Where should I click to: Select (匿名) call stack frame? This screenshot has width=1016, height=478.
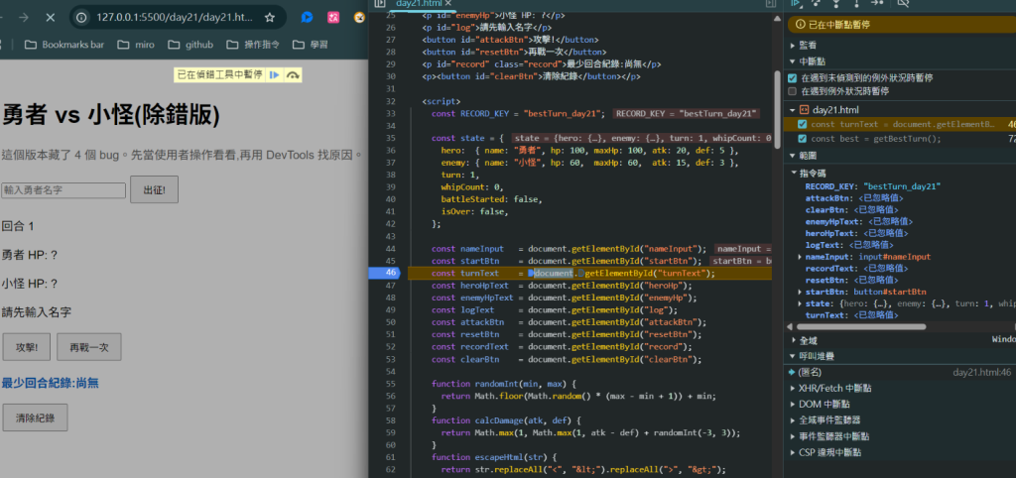(900, 373)
